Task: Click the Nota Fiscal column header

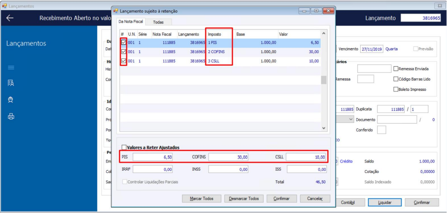Action: click(162, 34)
